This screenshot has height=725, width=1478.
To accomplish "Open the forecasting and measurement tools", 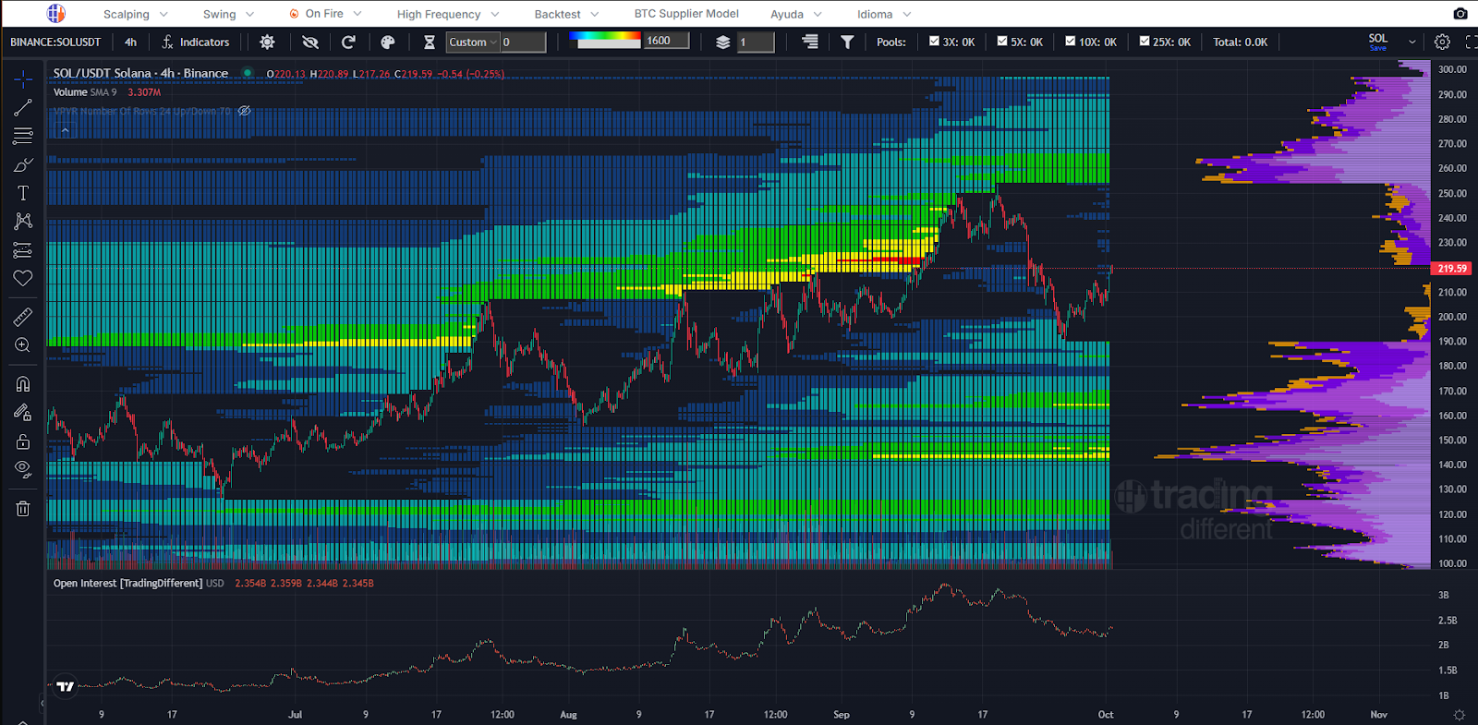I will [23, 250].
